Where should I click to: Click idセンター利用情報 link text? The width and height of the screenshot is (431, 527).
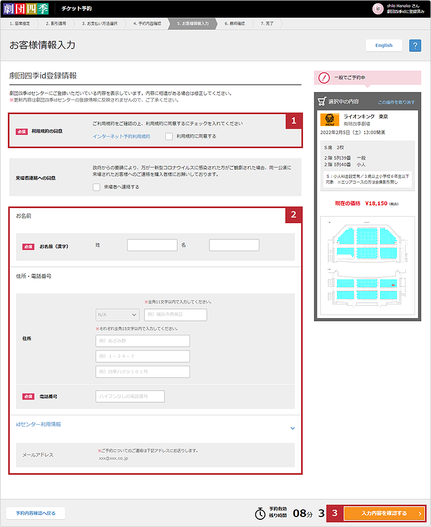pos(39,424)
